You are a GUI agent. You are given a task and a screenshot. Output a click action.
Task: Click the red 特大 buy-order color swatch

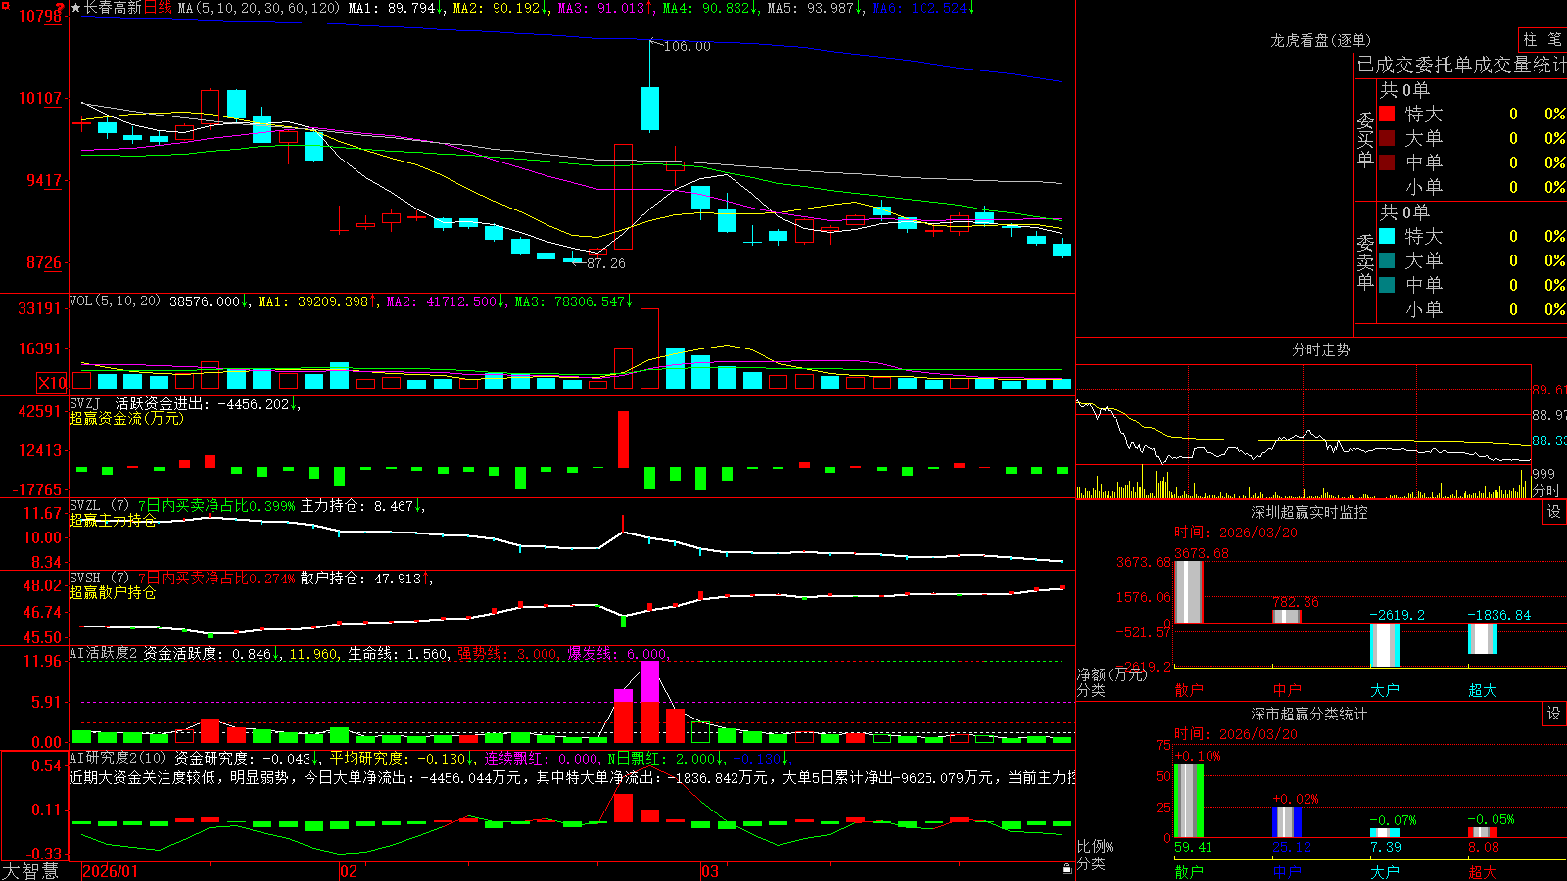[x=1387, y=114]
